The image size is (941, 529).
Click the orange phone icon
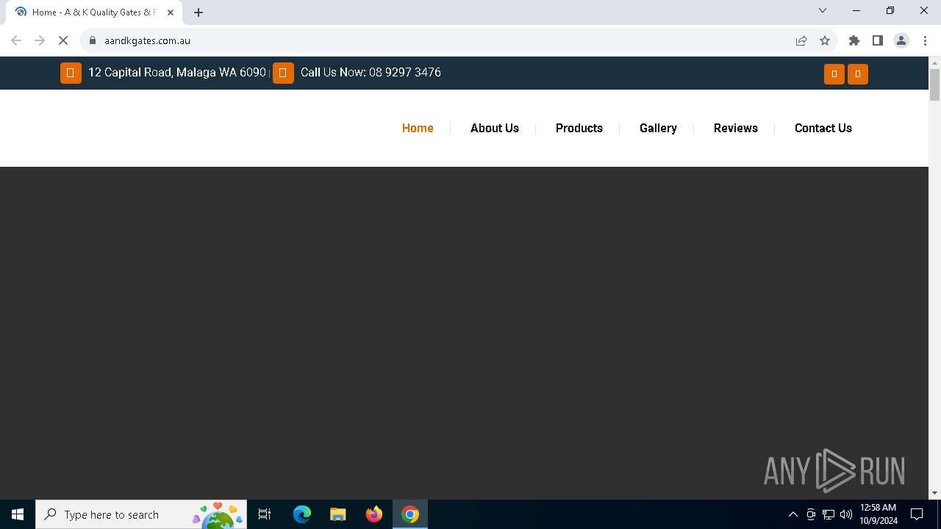283,73
